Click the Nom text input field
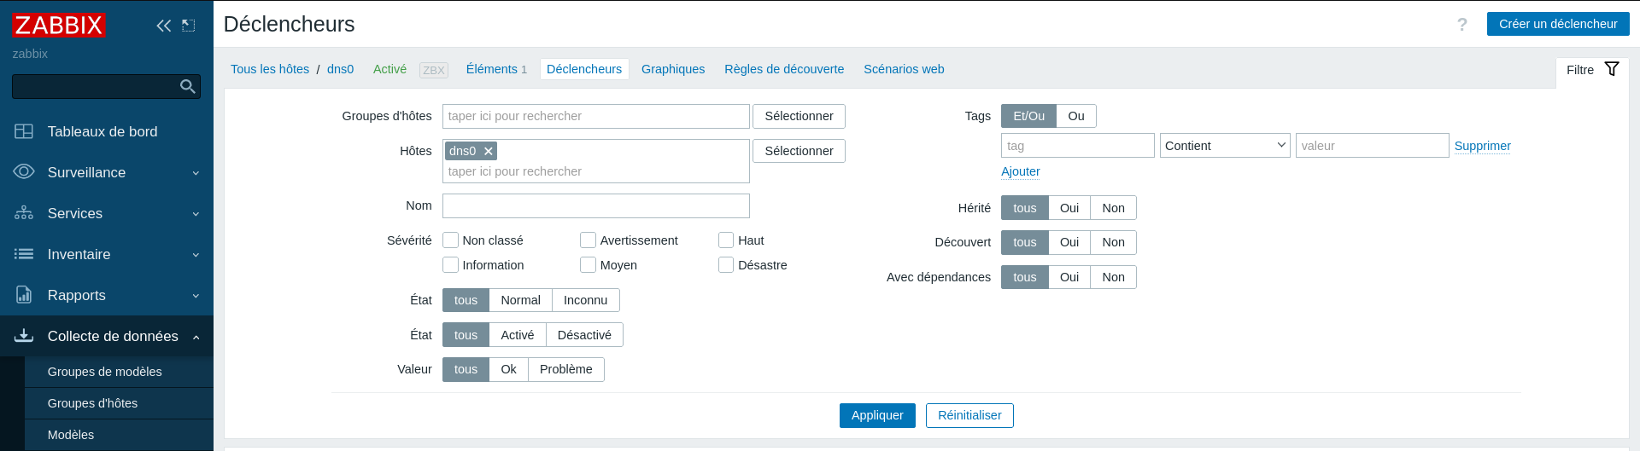Screen dimensions: 1640x451 coord(595,205)
